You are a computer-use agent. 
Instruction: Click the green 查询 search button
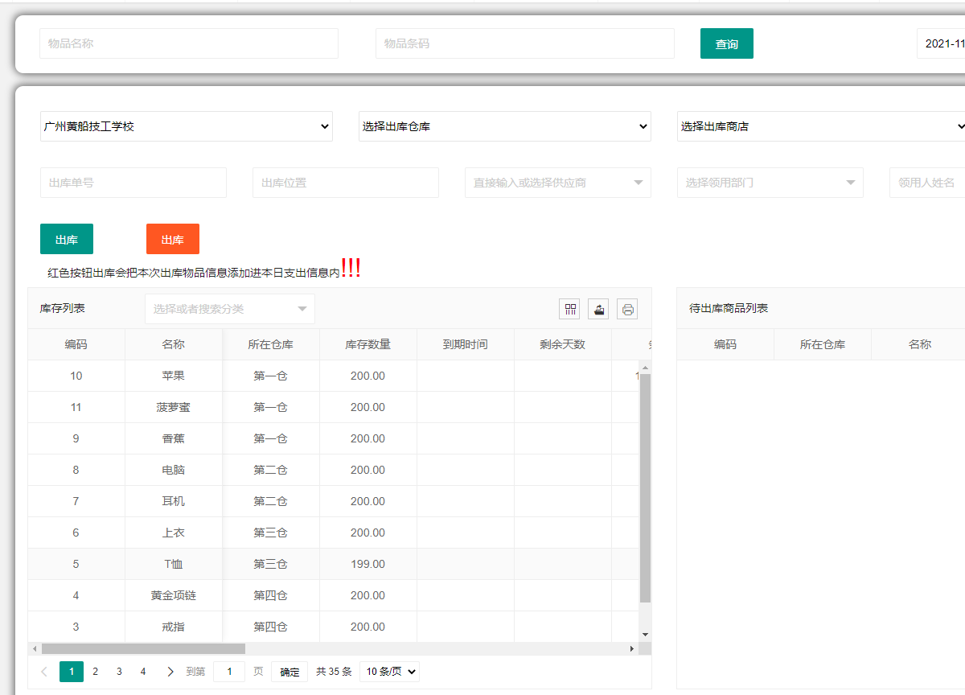726,44
